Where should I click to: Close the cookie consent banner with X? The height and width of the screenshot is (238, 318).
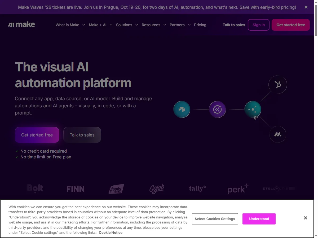coord(306,218)
